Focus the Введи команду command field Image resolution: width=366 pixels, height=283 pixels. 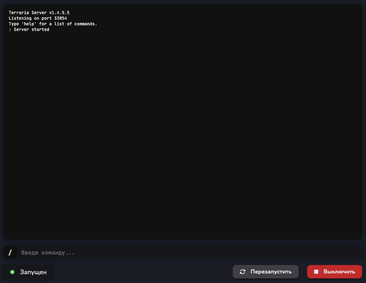tap(189, 252)
